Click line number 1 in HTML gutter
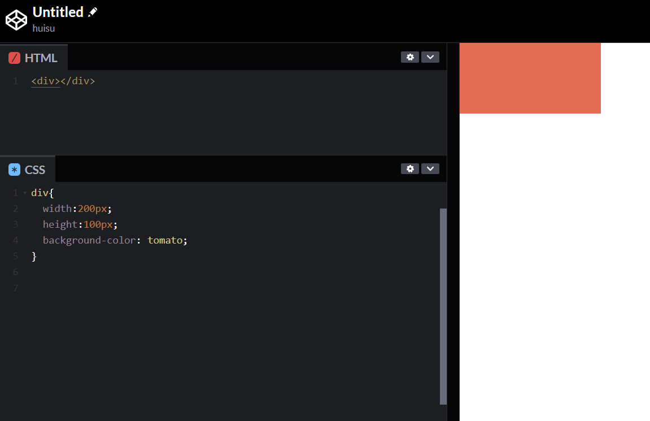Screen dimensions: 650x421 pyautogui.click(x=15, y=81)
